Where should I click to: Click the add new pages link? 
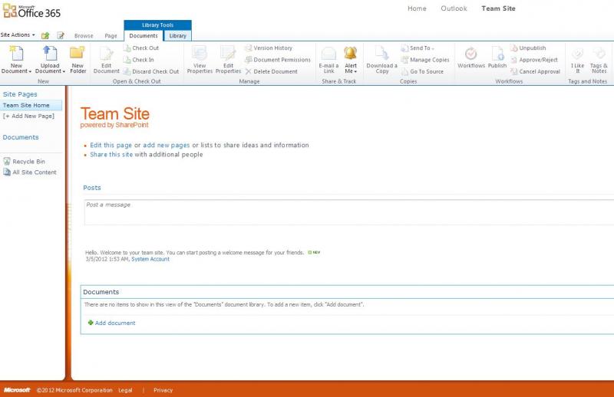pyautogui.click(x=166, y=145)
